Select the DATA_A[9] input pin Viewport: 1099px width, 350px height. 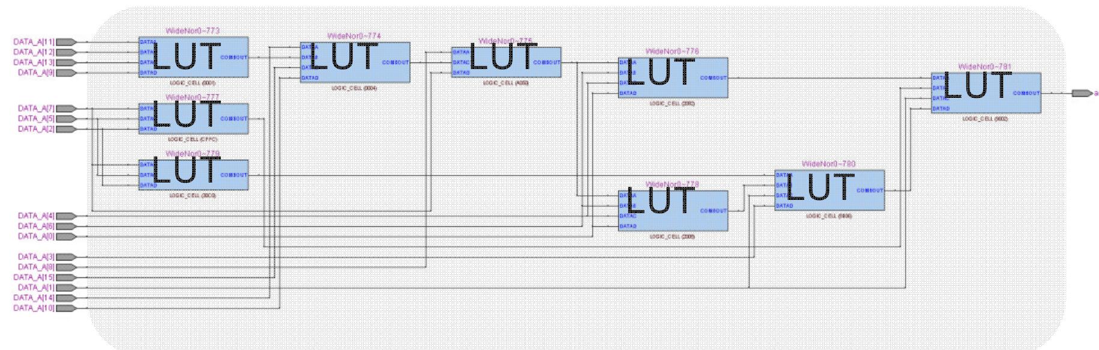[x=66, y=73]
